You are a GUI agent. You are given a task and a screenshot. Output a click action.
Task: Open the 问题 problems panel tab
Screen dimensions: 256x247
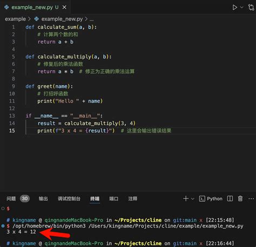coord(11,198)
